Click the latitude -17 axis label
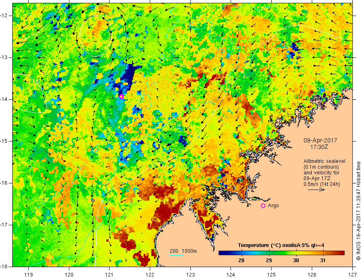This screenshot has width=361, height=279. click(5, 225)
